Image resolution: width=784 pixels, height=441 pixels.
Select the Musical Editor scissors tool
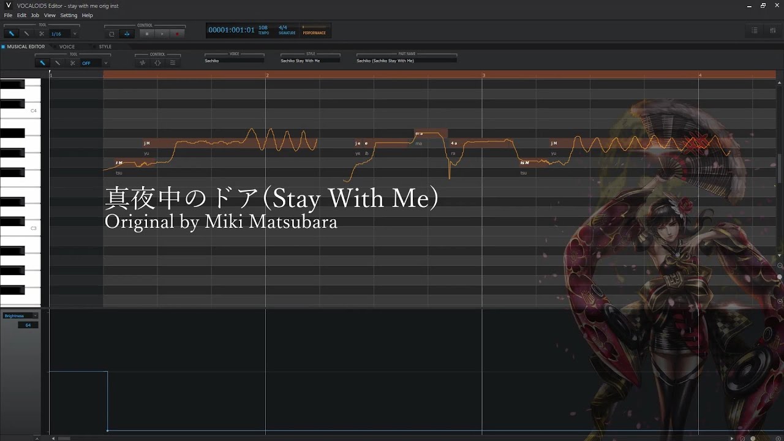[x=72, y=62]
